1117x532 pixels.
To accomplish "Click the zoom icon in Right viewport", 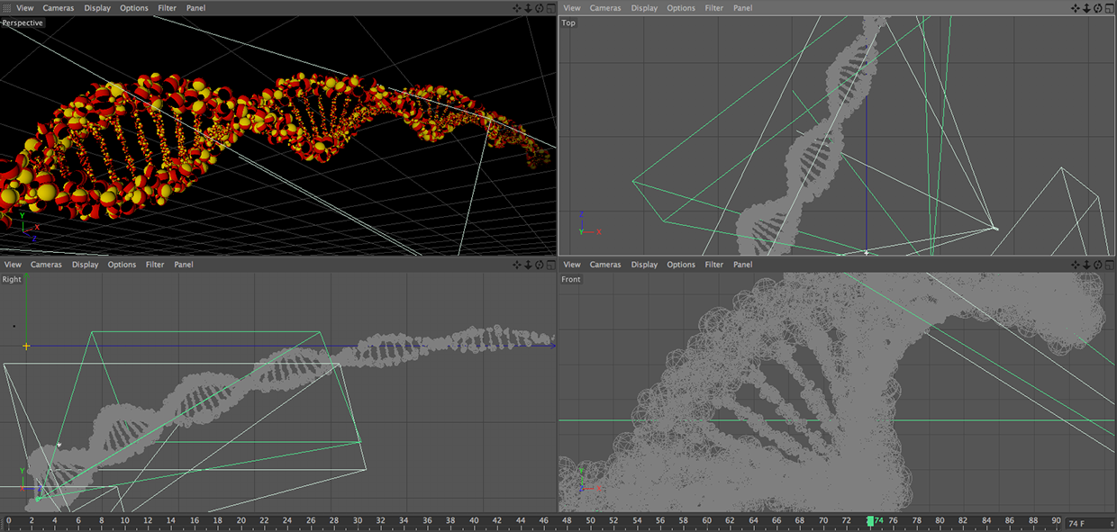I will 528,265.
